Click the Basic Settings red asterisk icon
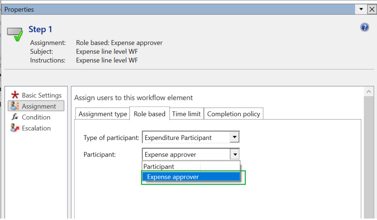This screenshot has width=377, height=220. click(15, 95)
